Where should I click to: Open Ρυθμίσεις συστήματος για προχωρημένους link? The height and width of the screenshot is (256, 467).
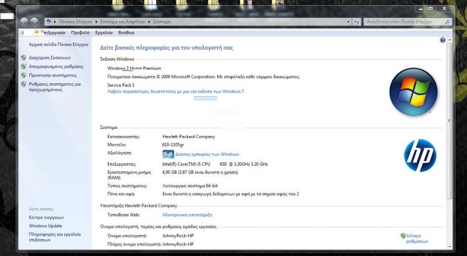click(x=55, y=87)
